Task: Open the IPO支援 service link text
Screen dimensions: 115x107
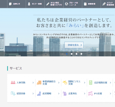Action: coord(98,94)
